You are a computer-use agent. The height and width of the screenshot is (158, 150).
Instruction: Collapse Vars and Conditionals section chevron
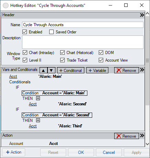tap(142, 70)
